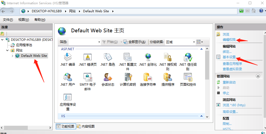
Task: Collapse the IIS group section
Action: (x=201, y=116)
